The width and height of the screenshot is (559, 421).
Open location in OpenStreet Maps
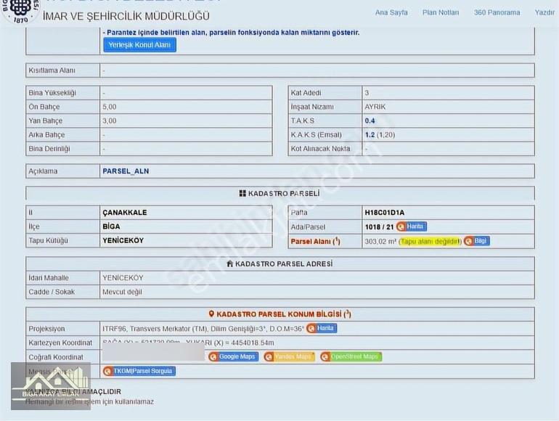pyautogui.click(x=351, y=356)
